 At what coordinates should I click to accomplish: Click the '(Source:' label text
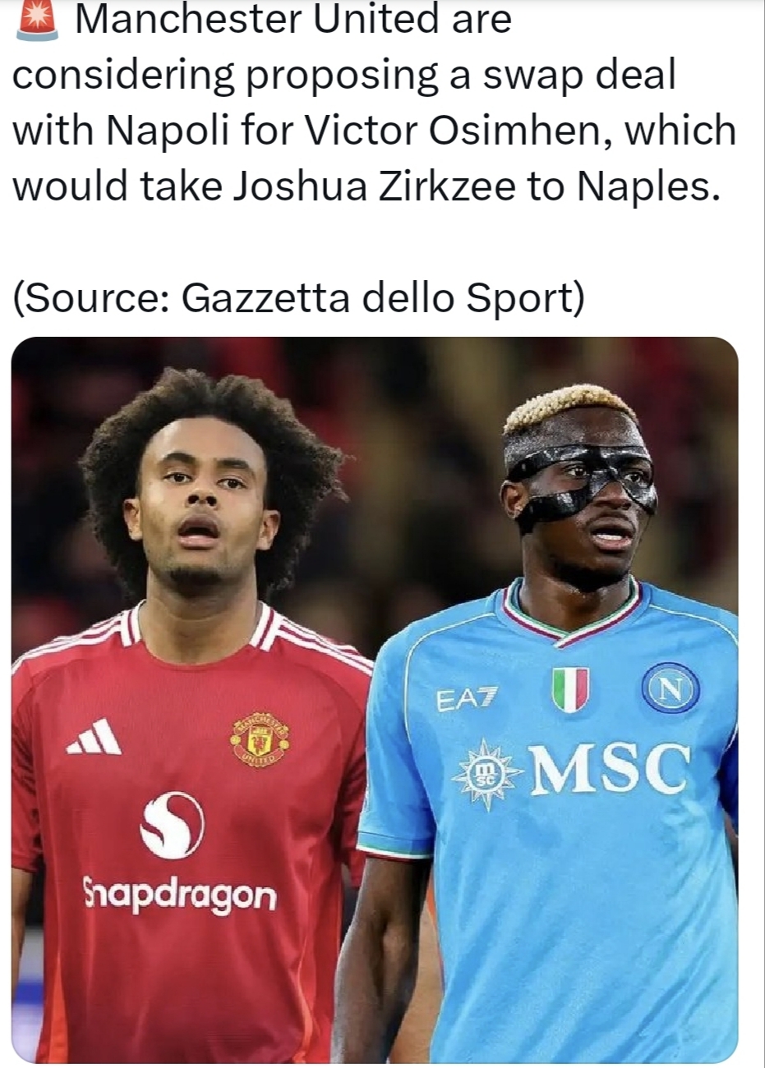92,299
